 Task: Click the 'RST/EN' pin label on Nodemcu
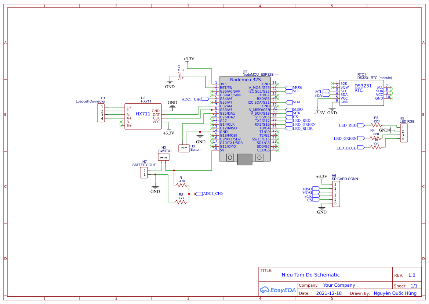(226, 88)
